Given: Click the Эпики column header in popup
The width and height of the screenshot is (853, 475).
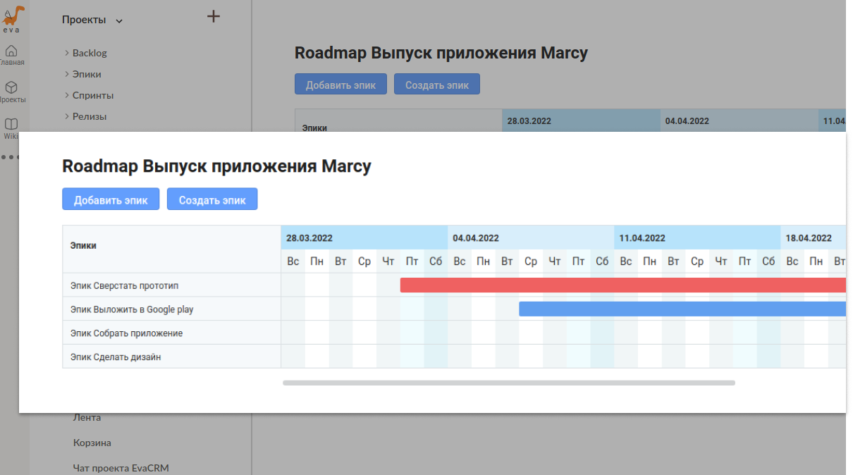Looking at the screenshot, I should point(172,249).
